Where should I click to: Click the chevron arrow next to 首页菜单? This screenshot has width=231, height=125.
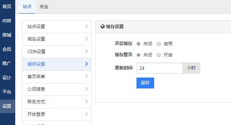[x=87, y=77]
